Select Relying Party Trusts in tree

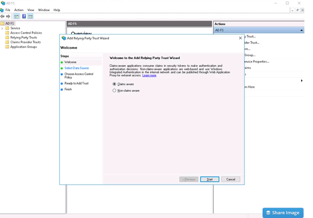tap(23, 37)
